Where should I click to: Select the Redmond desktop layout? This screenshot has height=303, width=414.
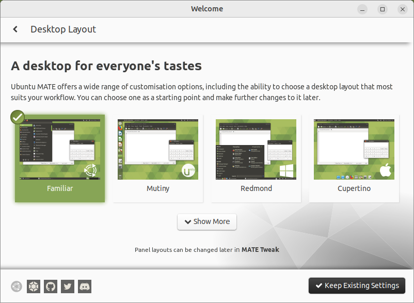(x=256, y=188)
